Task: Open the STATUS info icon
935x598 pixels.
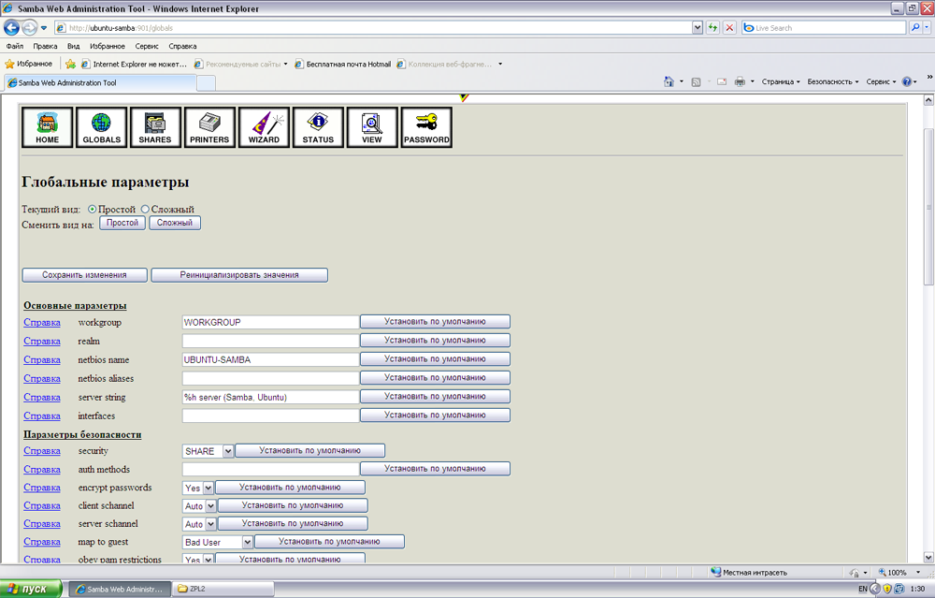Action: coord(318,126)
